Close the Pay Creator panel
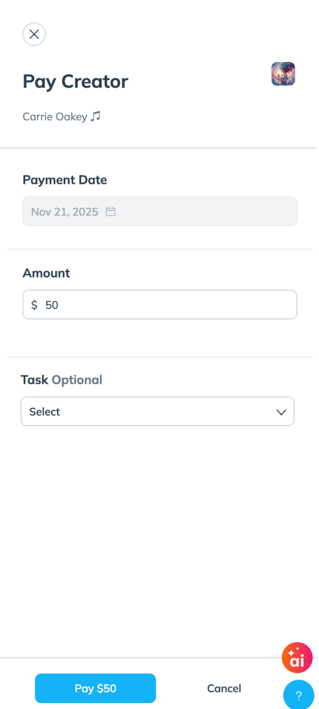This screenshot has width=319, height=709. click(34, 34)
